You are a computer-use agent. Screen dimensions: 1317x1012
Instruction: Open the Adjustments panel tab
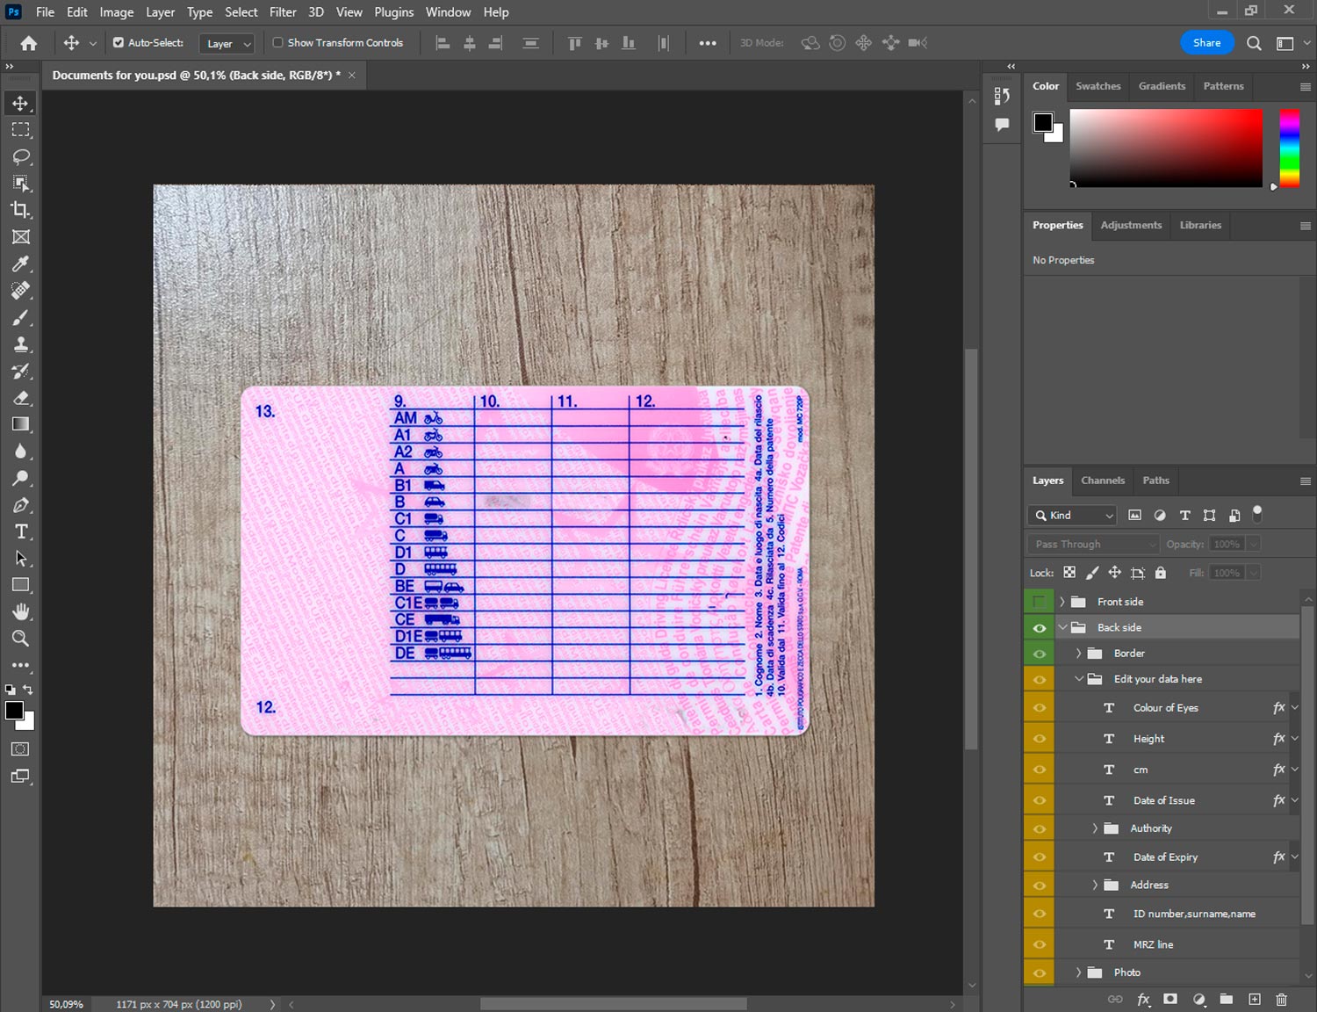[x=1130, y=225]
